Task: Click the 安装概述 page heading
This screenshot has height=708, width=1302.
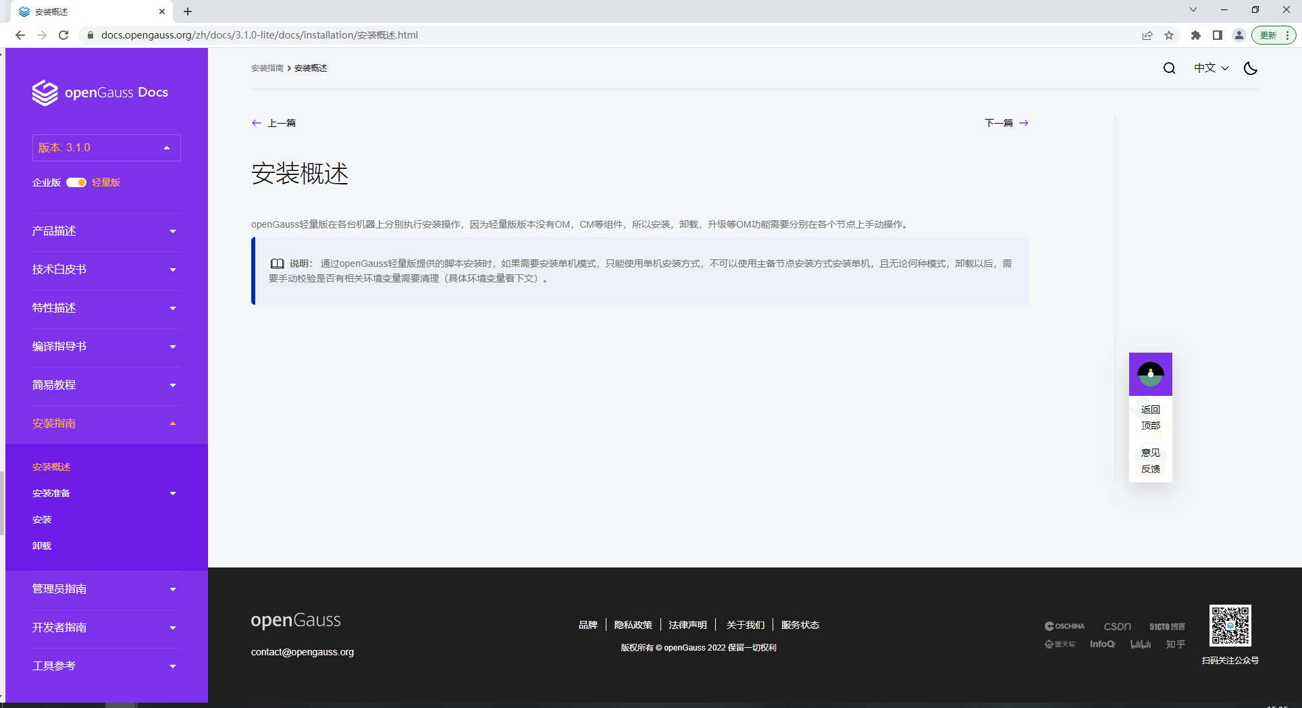Action: 300,174
